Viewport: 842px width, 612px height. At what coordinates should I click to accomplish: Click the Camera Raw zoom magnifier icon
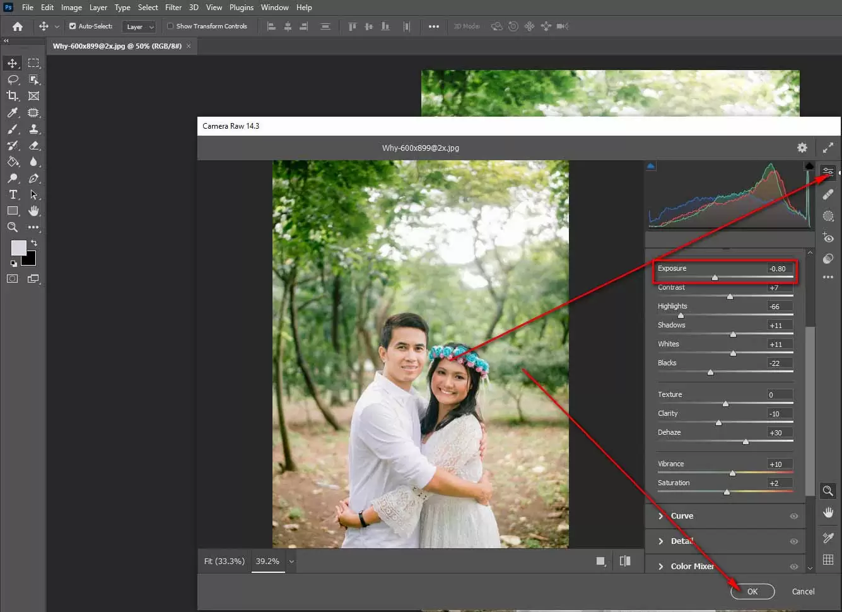coord(828,491)
